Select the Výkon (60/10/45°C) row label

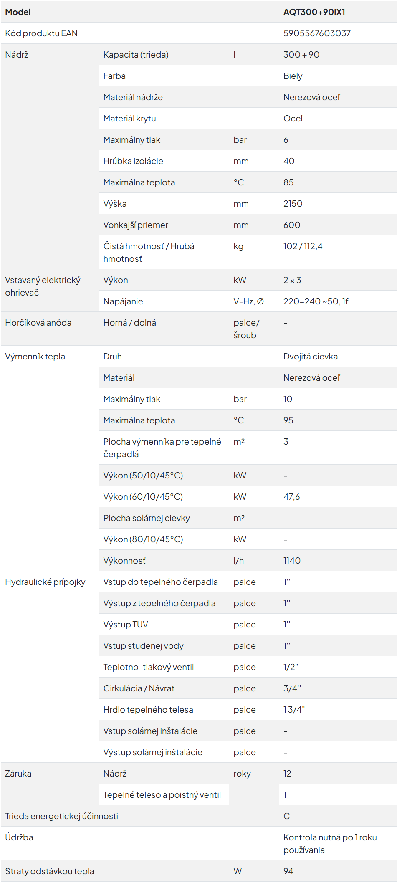pyautogui.click(x=143, y=497)
